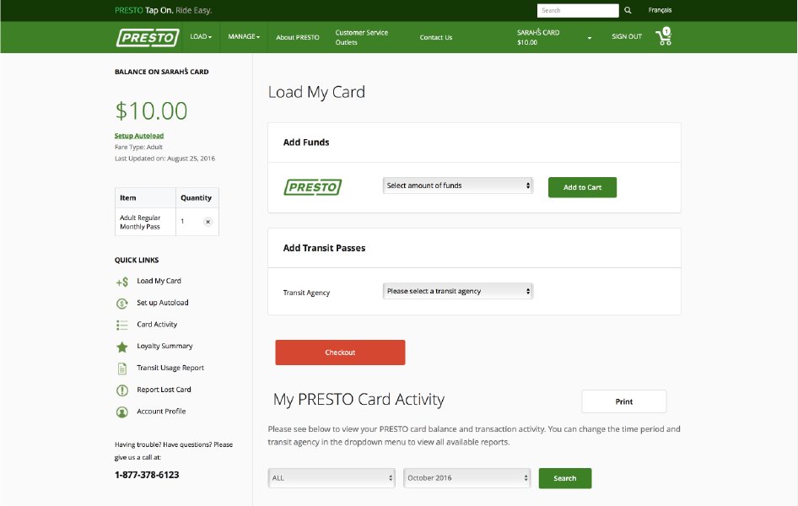Expand the MANAGE navigation menu

(244, 36)
